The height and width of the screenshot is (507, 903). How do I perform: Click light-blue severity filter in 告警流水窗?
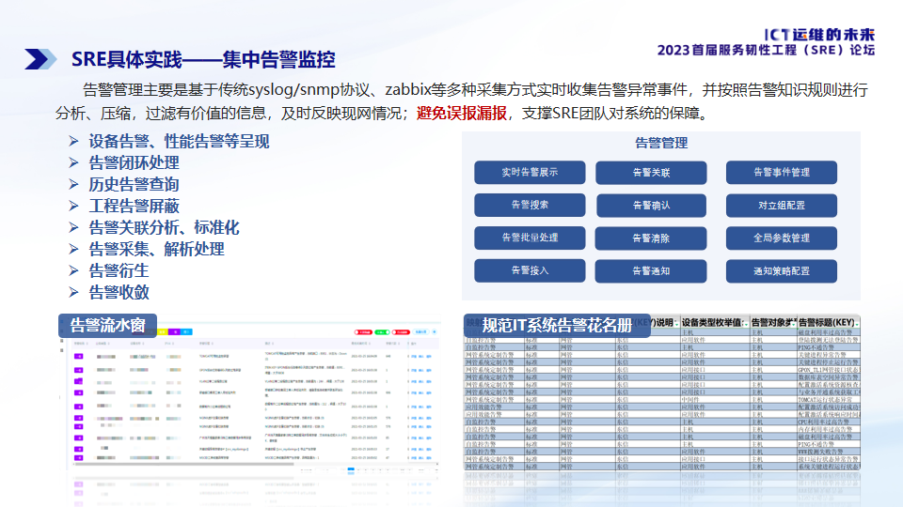coord(186,331)
